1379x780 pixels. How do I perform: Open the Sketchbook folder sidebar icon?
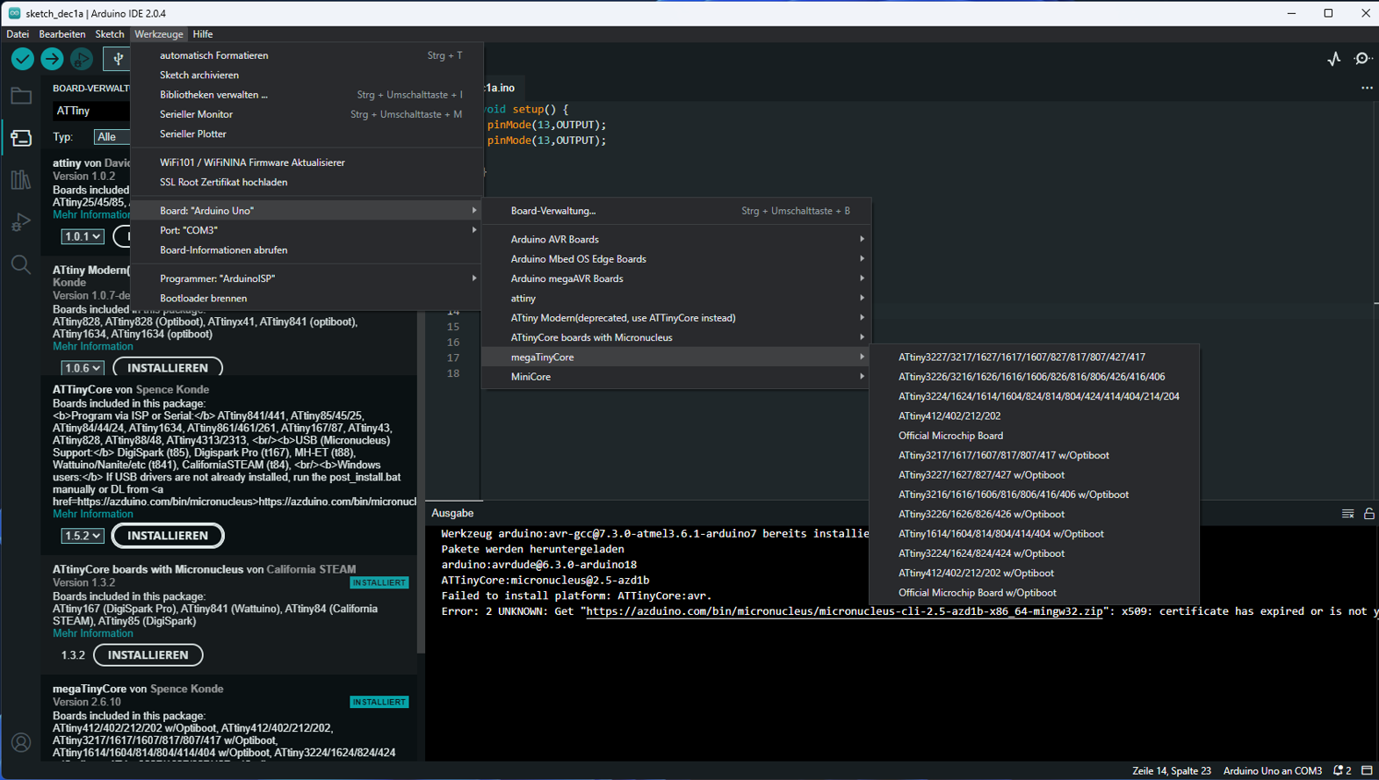click(21, 96)
